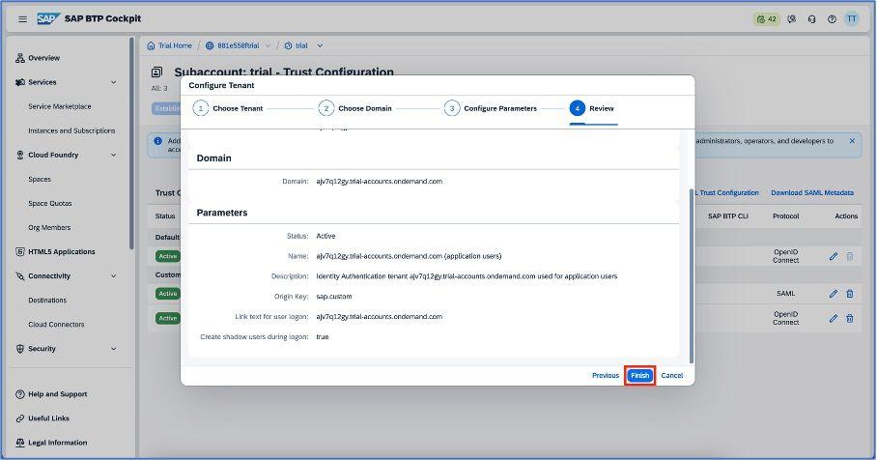Click the Overview sidebar icon

click(20, 58)
